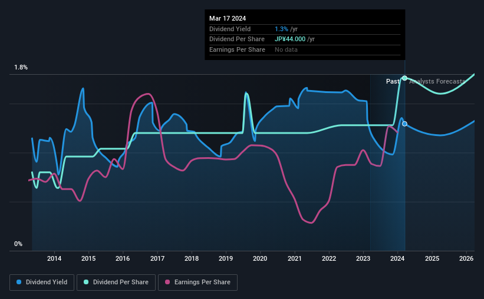
Task: Click the 1.3% dividend yield value in tooltip
Action: point(281,29)
